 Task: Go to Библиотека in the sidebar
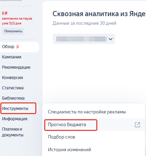(13, 98)
